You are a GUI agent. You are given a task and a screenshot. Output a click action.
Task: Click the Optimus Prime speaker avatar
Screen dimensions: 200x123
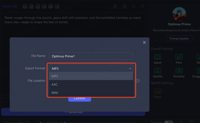[179, 13]
